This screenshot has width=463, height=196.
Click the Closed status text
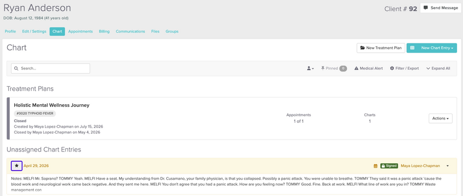click(x=20, y=121)
